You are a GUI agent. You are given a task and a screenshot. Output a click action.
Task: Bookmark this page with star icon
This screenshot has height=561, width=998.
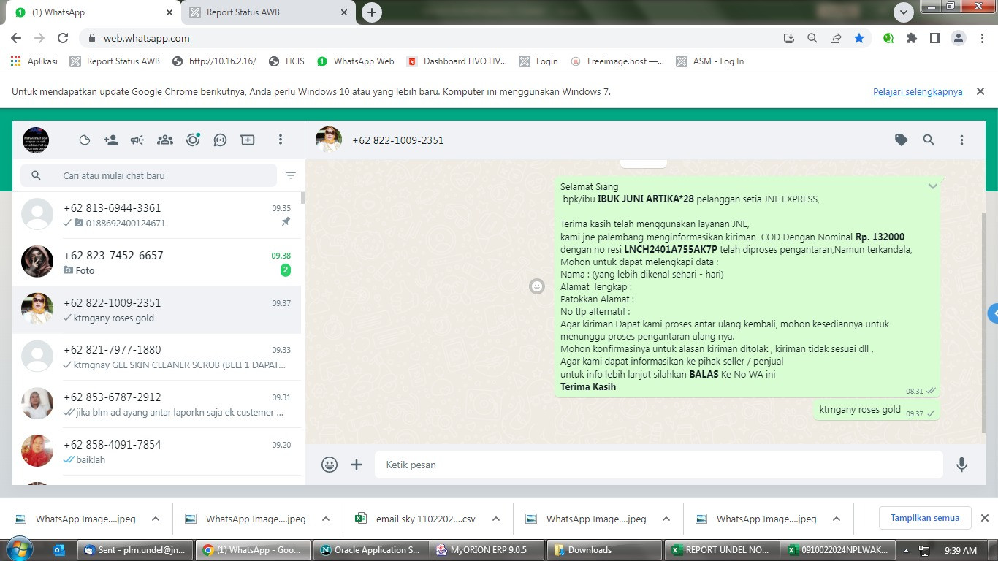(859, 38)
